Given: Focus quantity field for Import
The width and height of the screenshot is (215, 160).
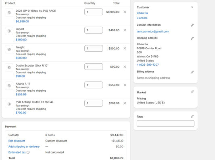Looking at the screenshot, I should [x=94, y=30].
